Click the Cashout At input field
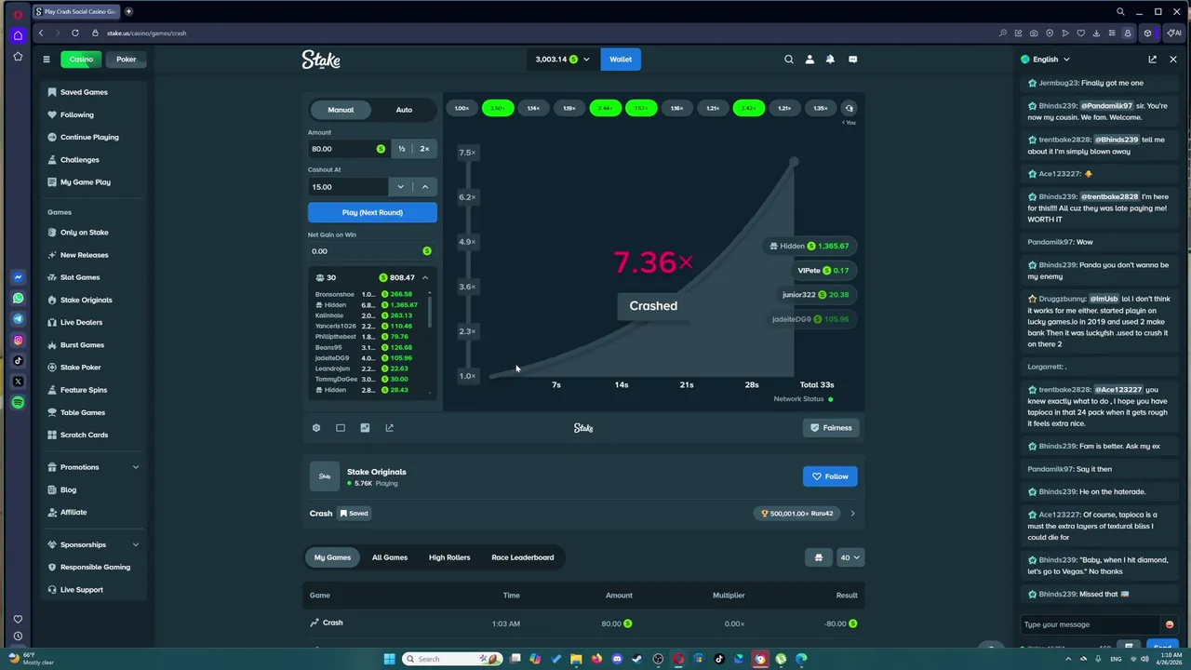Viewport: 1191px width, 670px height. click(348, 187)
